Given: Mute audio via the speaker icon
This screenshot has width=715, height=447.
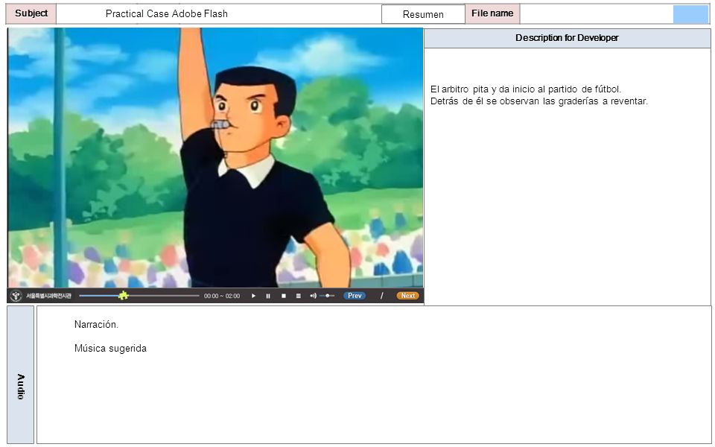Looking at the screenshot, I should pos(313,296).
